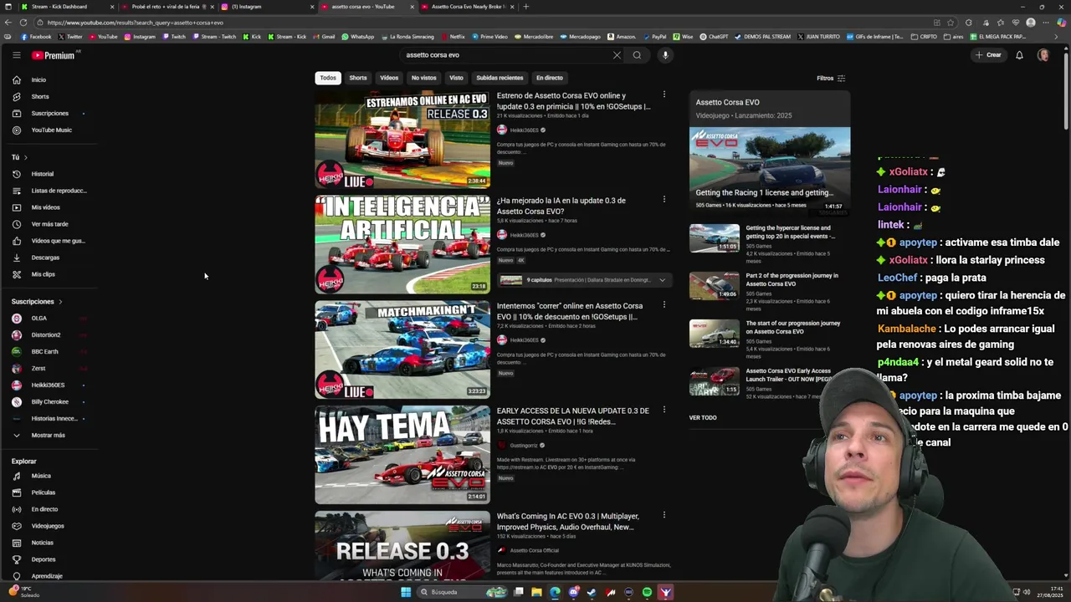Image resolution: width=1071 pixels, height=602 pixels.
Task: Open options menu for Estreno de Assetto Corsa video
Action: click(664, 94)
